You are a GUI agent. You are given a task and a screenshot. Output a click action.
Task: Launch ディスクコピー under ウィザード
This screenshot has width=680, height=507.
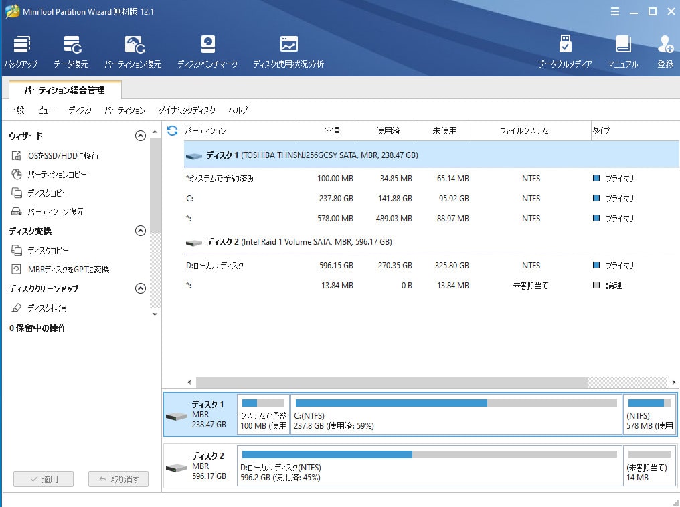tap(40, 193)
